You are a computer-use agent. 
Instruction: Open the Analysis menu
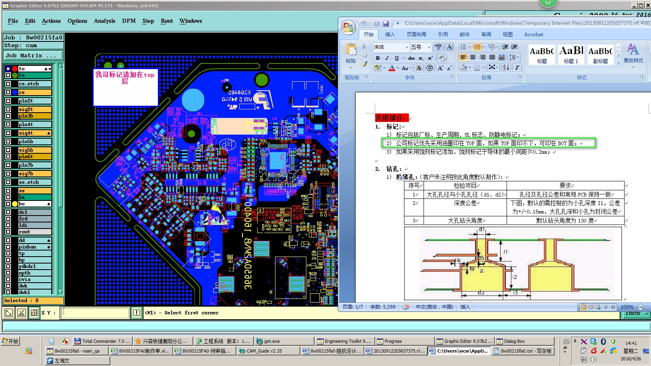(105, 21)
